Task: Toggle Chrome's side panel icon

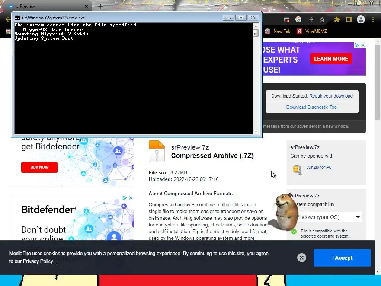Action: [349, 19]
